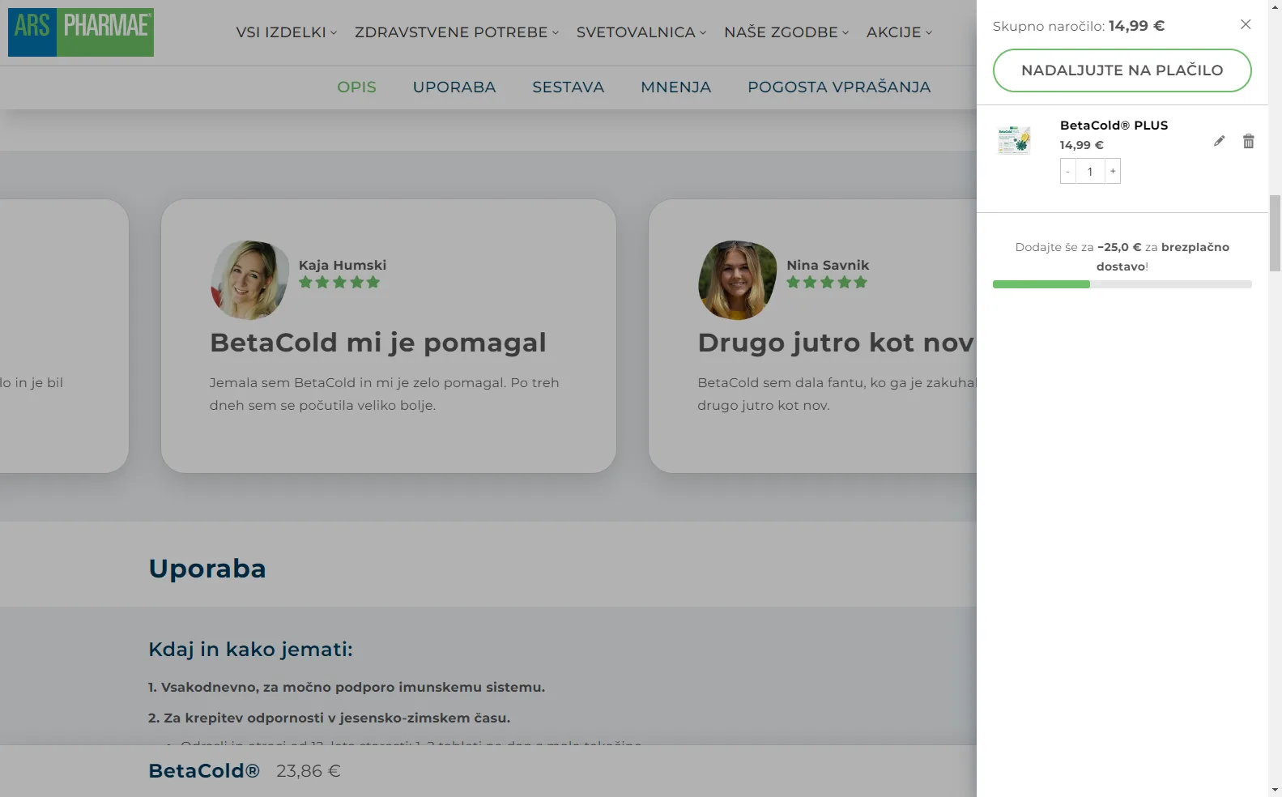Click Nina Savnik's profile photo
1282x797 pixels.
pyautogui.click(x=738, y=280)
